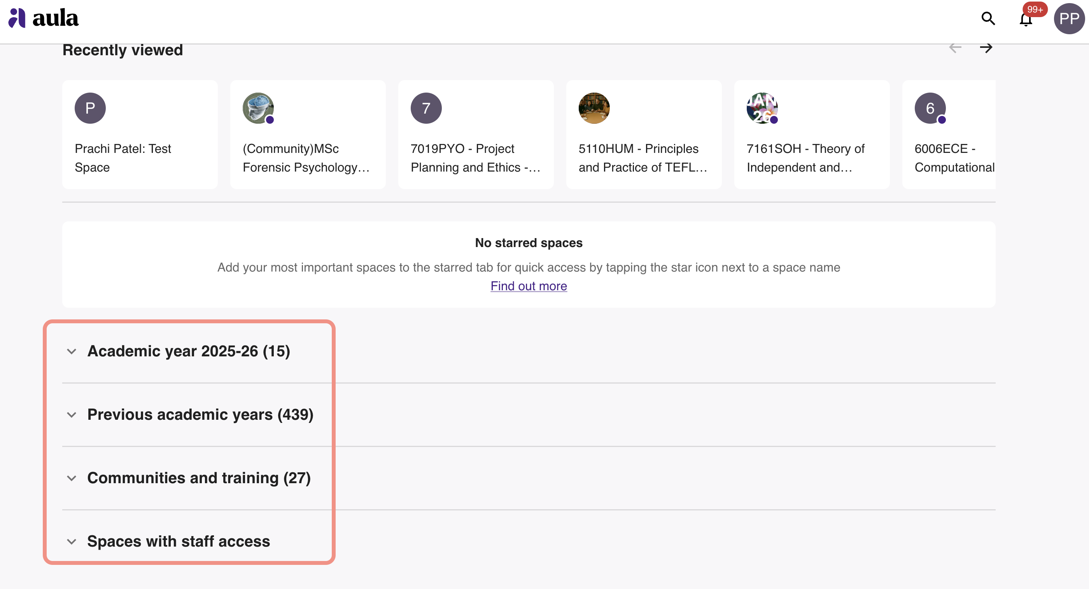
Task: Click the No starred spaces heading
Action: [x=529, y=243]
